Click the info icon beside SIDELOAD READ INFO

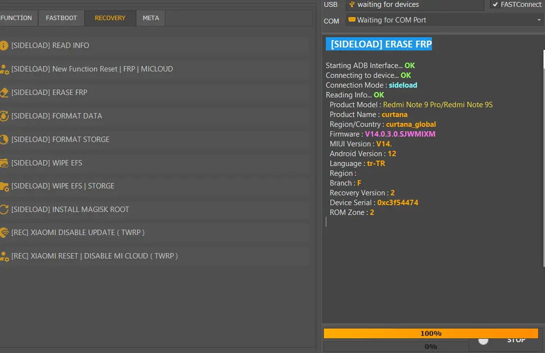(x=3, y=46)
